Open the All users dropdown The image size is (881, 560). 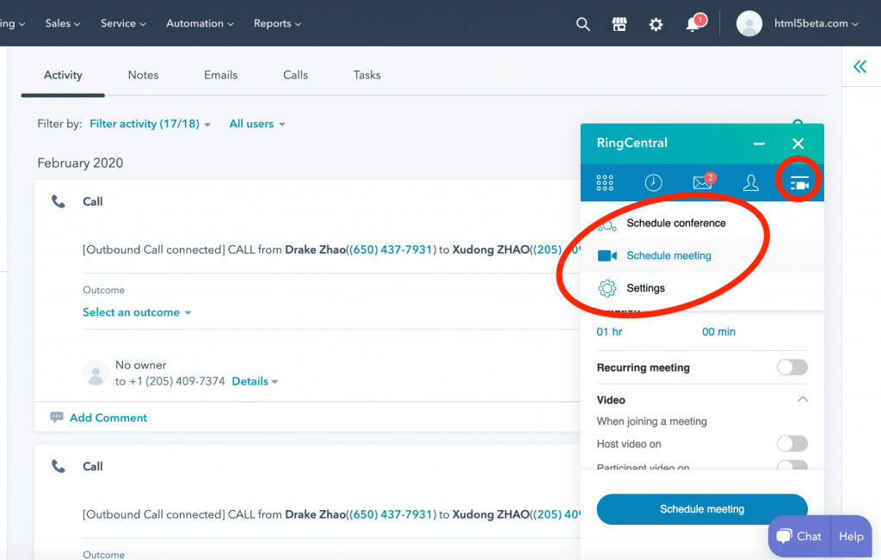[256, 124]
